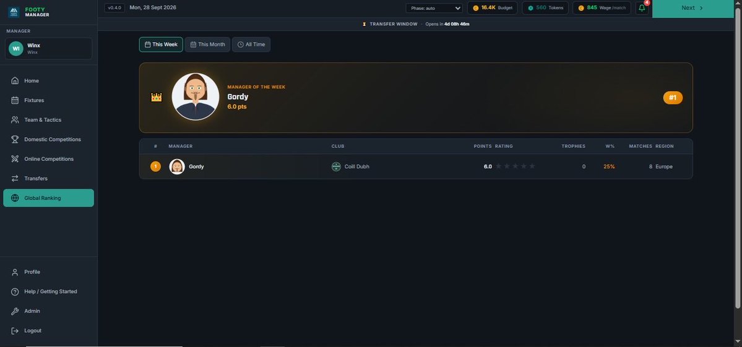
Task: Click the Transfers arrows icon
Action: coord(15,179)
